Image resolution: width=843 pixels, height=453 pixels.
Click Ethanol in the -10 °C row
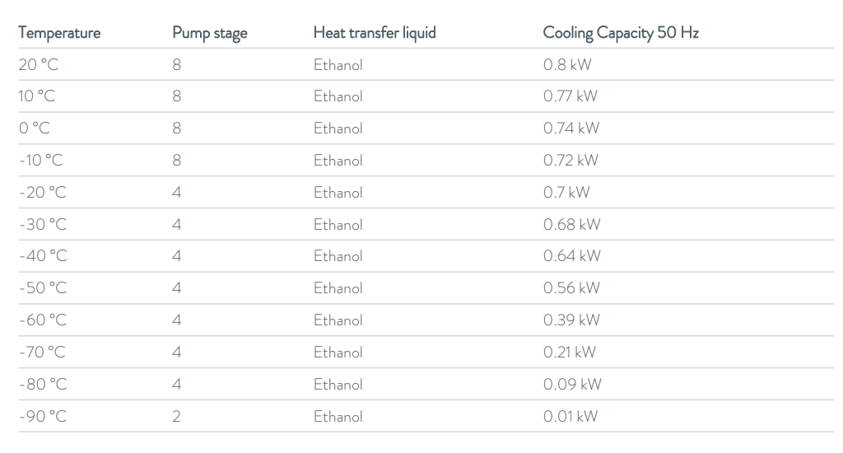click(x=338, y=161)
